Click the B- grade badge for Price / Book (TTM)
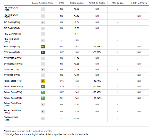Image resolution: width=150 pixels, height=137 pixels. click(x=43, y=92)
